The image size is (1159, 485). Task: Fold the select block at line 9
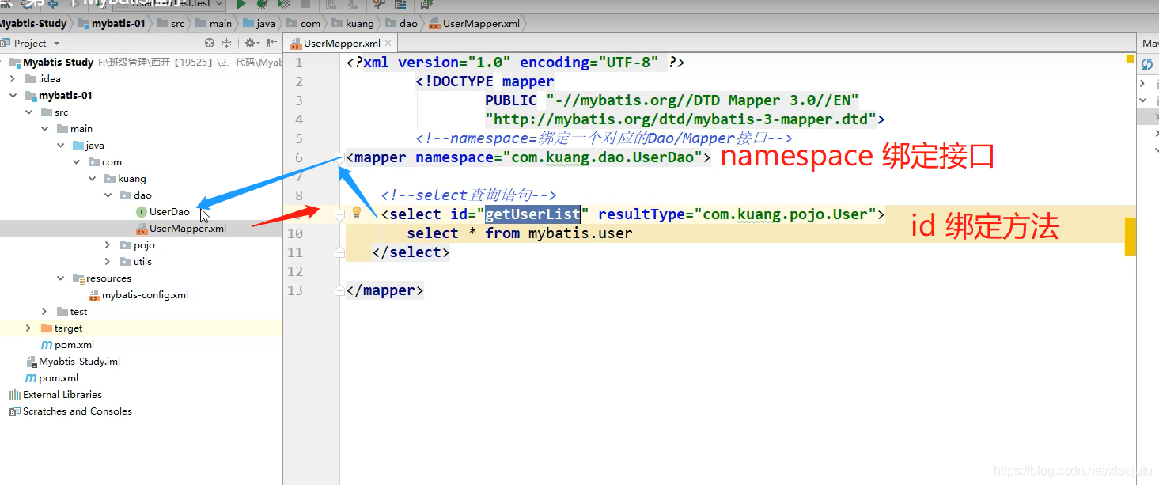coord(339,214)
